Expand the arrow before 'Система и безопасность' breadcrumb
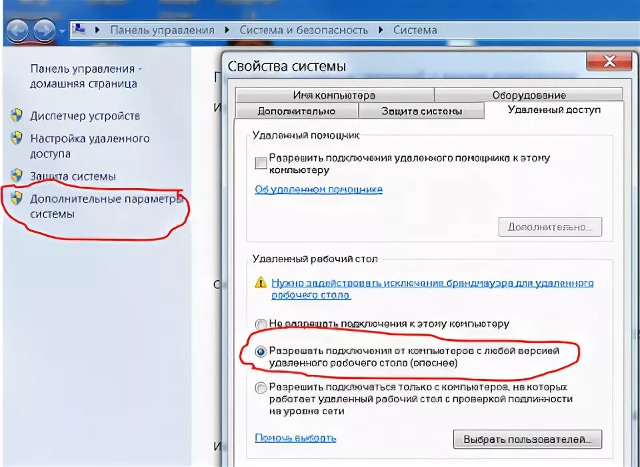Screen dimensions: 640x467 pos(227,30)
